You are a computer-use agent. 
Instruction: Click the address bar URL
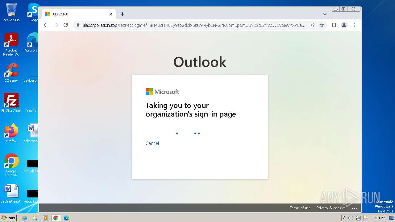coord(194,25)
